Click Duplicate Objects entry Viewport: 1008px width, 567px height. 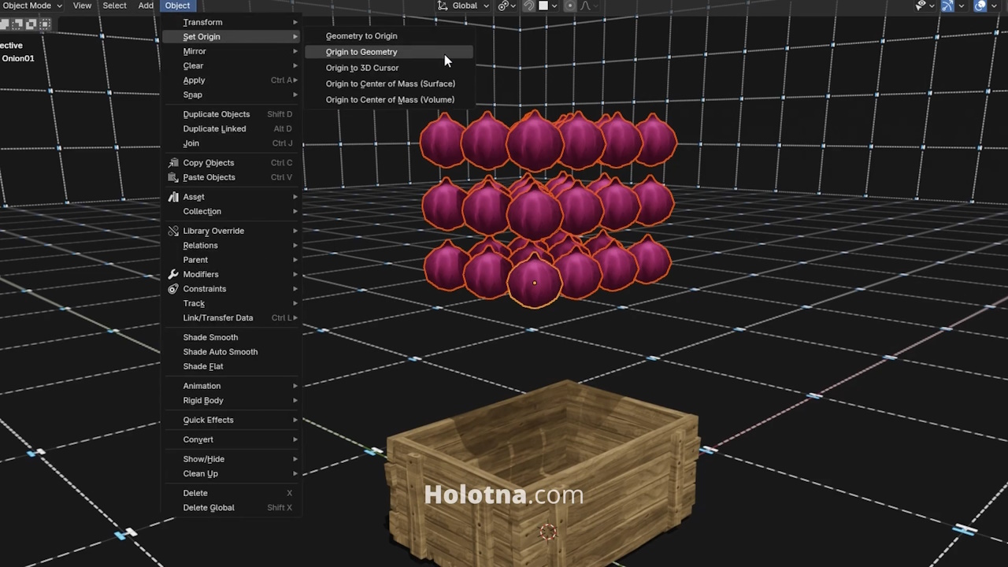tap(232, 114)
